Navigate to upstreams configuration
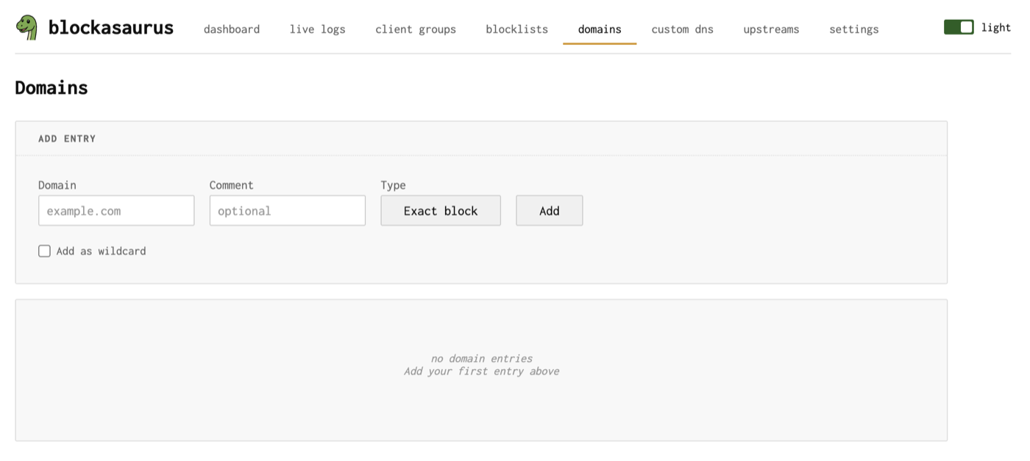Screen dimensions: 1030x461 click(771, 29)
